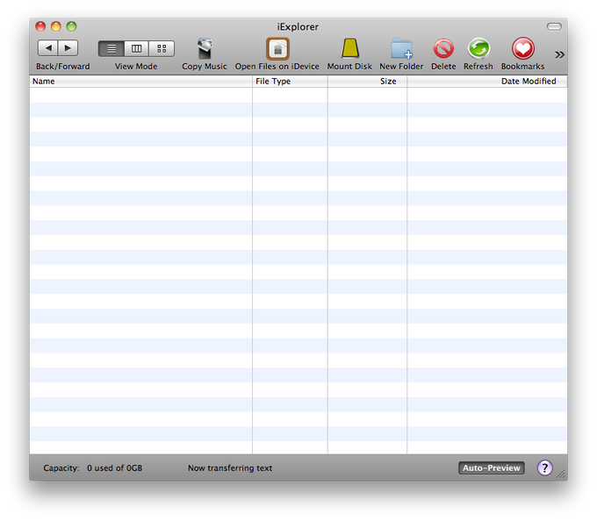
Task: Open Bookmarks heart icon
Action: tap(522, 48)
